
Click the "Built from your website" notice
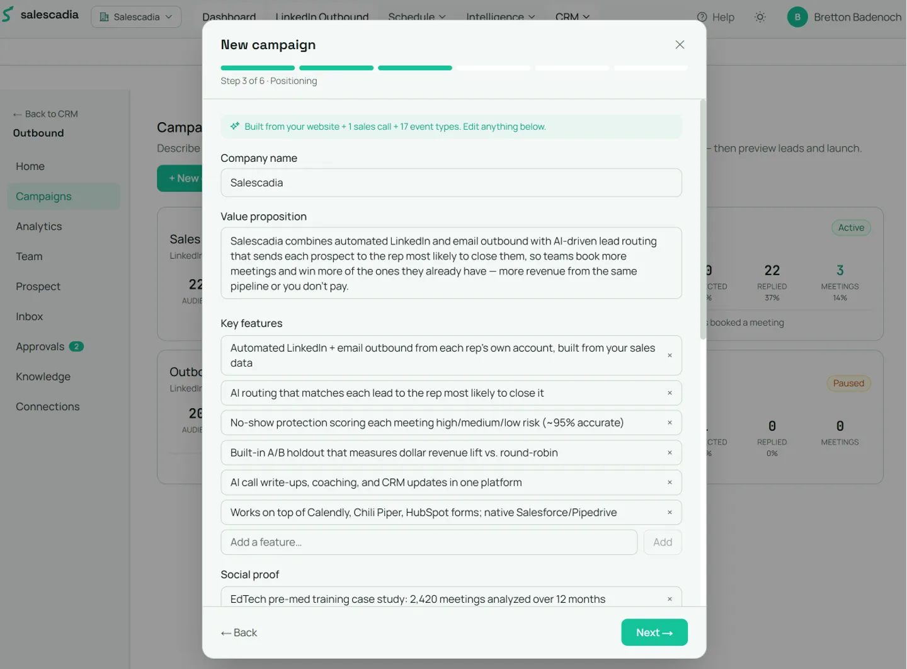451,127
